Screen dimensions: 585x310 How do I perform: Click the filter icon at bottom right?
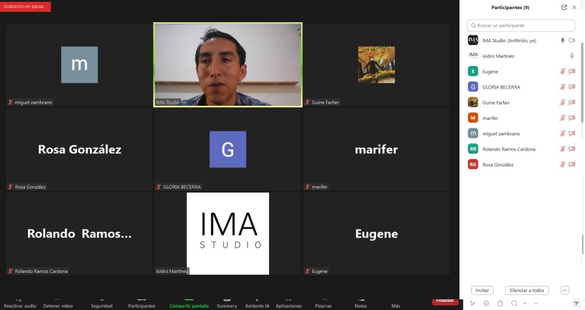576,303
